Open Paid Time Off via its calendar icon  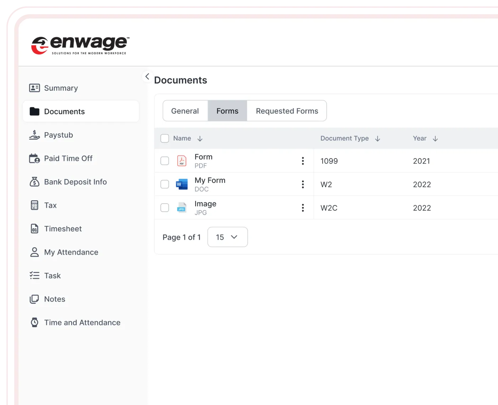[35, 158]
